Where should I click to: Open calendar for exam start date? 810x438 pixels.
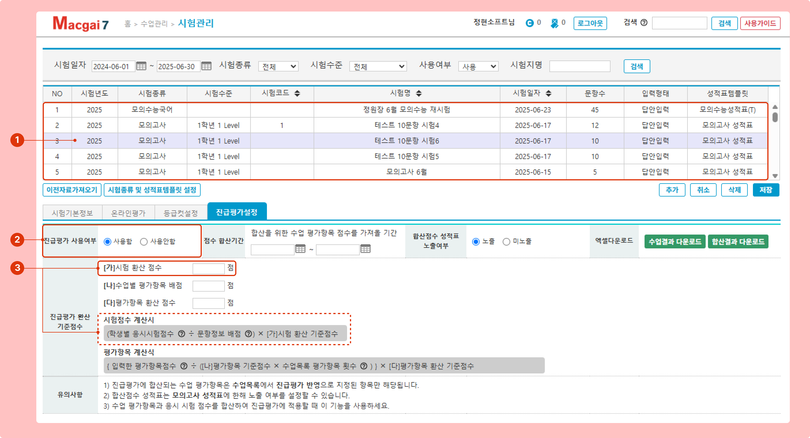click(141, 66)
